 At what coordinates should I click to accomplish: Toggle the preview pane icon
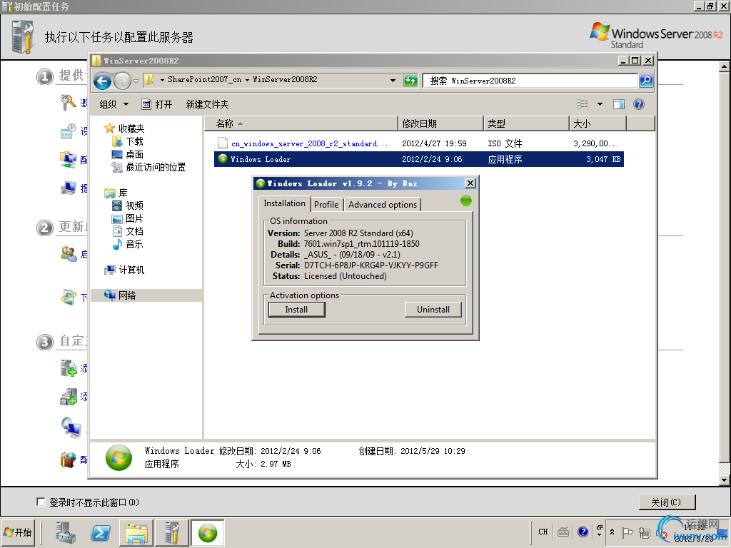point(619,104)
